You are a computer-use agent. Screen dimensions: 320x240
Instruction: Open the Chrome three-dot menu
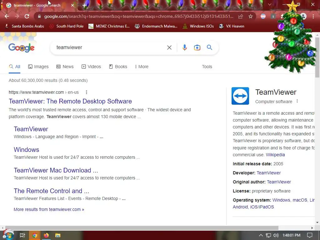[x=313, y=16]
